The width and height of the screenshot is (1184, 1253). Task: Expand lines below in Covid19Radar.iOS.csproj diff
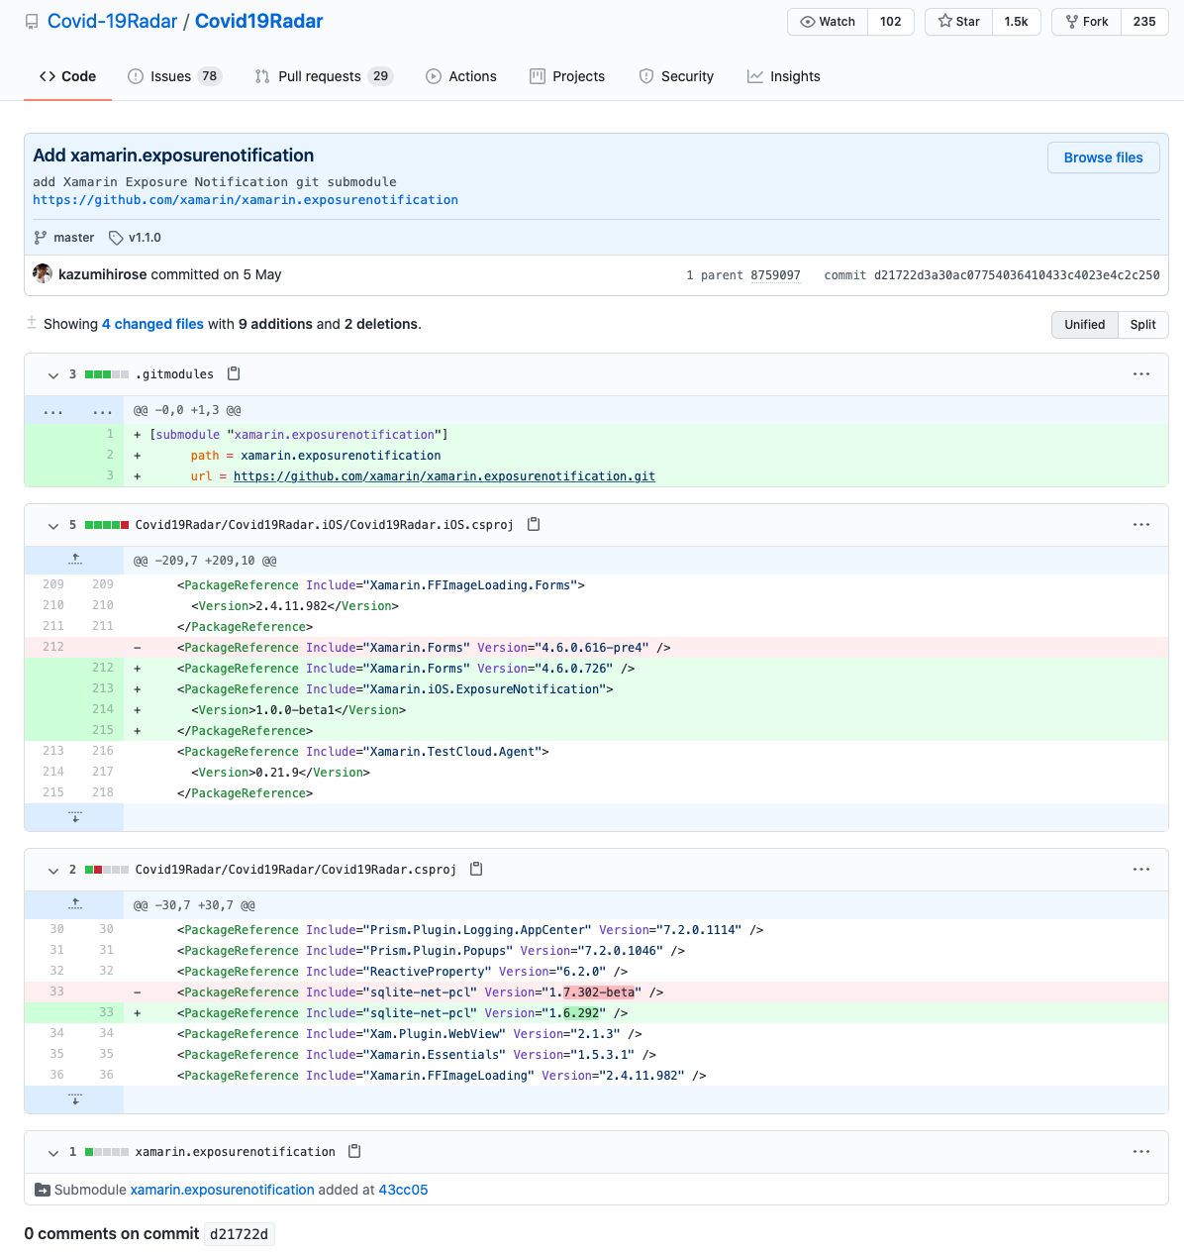(75, 817)
